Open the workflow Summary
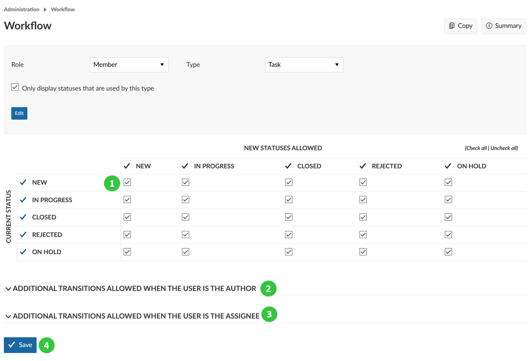The height and width of the screenshot is (361, 532). pos(503,26)
